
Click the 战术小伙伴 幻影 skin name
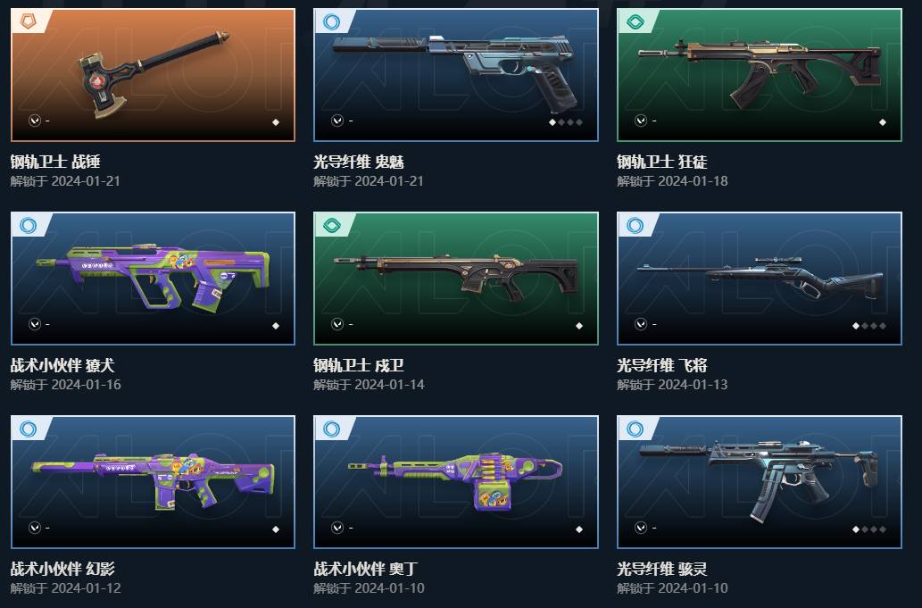click(x=62, y=569)
